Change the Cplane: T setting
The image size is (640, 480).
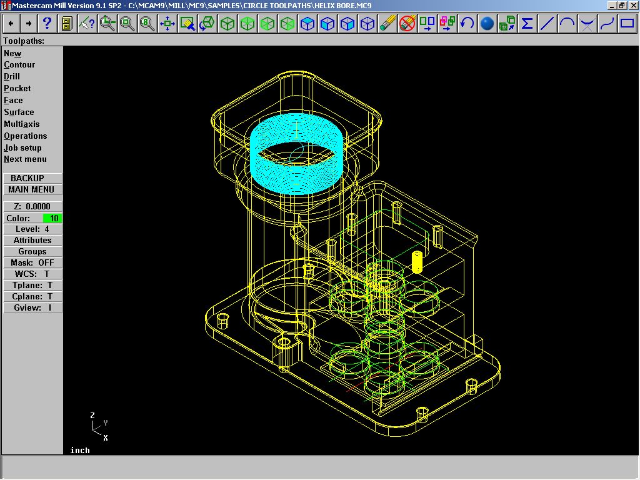click(32, 297)
